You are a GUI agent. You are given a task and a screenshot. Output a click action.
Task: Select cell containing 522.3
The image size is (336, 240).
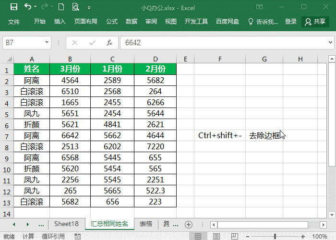pyautogui.click(x=156, y=191)
